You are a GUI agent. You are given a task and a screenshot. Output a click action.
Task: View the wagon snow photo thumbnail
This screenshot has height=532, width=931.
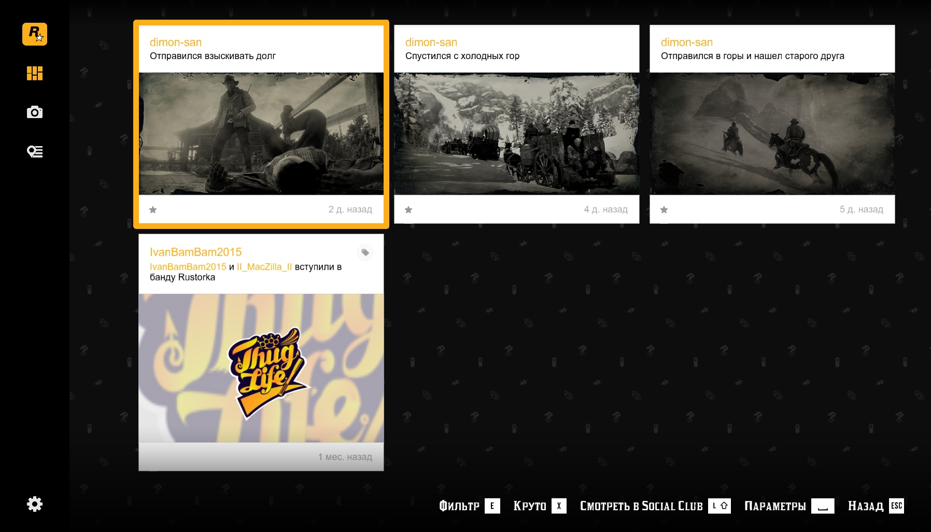click(x=517, y=134)
